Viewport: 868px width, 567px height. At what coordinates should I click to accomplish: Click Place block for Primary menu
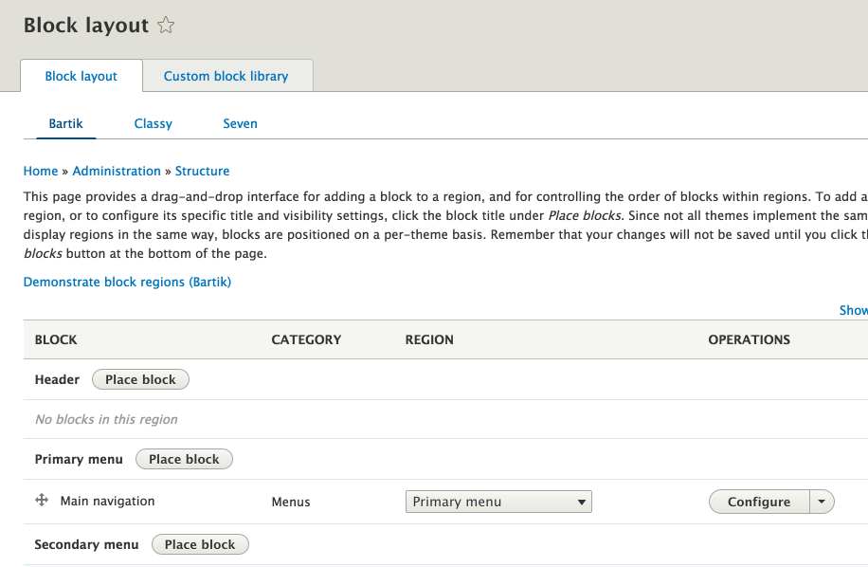pyautogui.click(x=184, y=458)
